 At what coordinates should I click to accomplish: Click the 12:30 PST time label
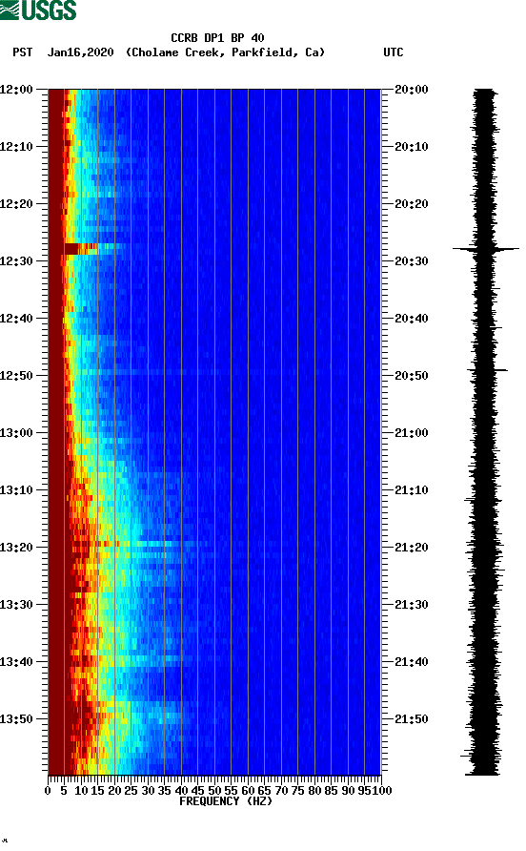pyautogui.click(x=17, y=261)
